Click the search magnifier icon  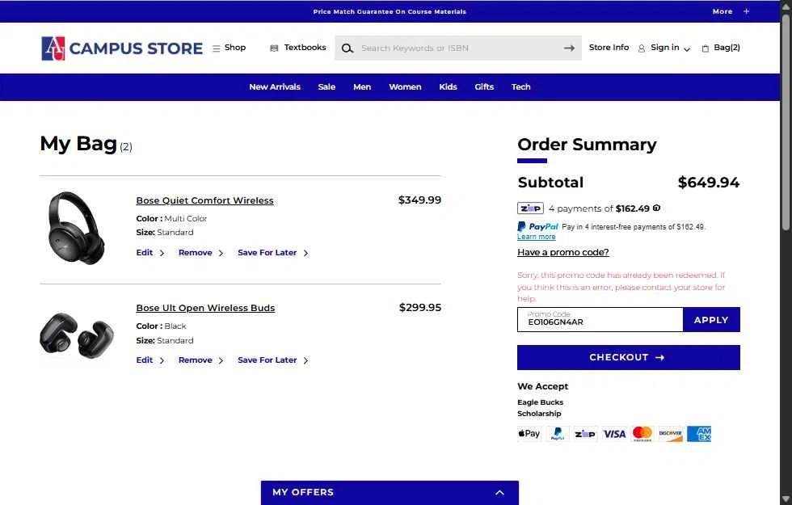[x=347, y=48]
